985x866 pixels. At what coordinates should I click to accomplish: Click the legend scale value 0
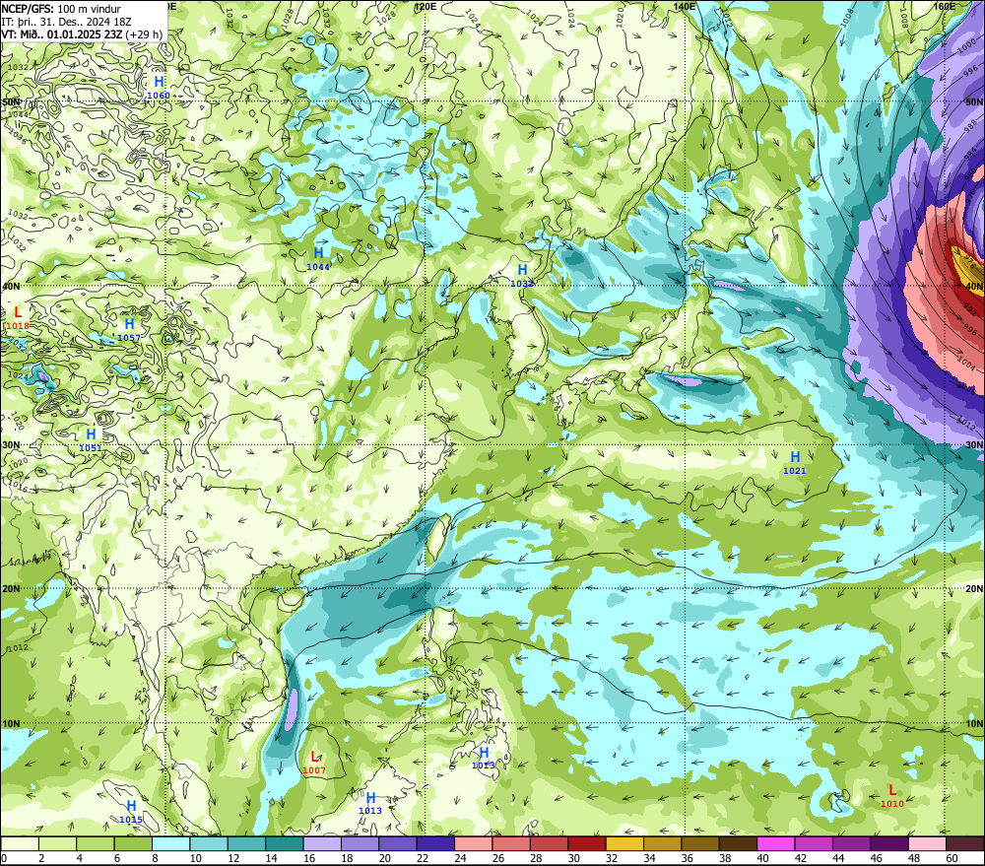point(4,858)
